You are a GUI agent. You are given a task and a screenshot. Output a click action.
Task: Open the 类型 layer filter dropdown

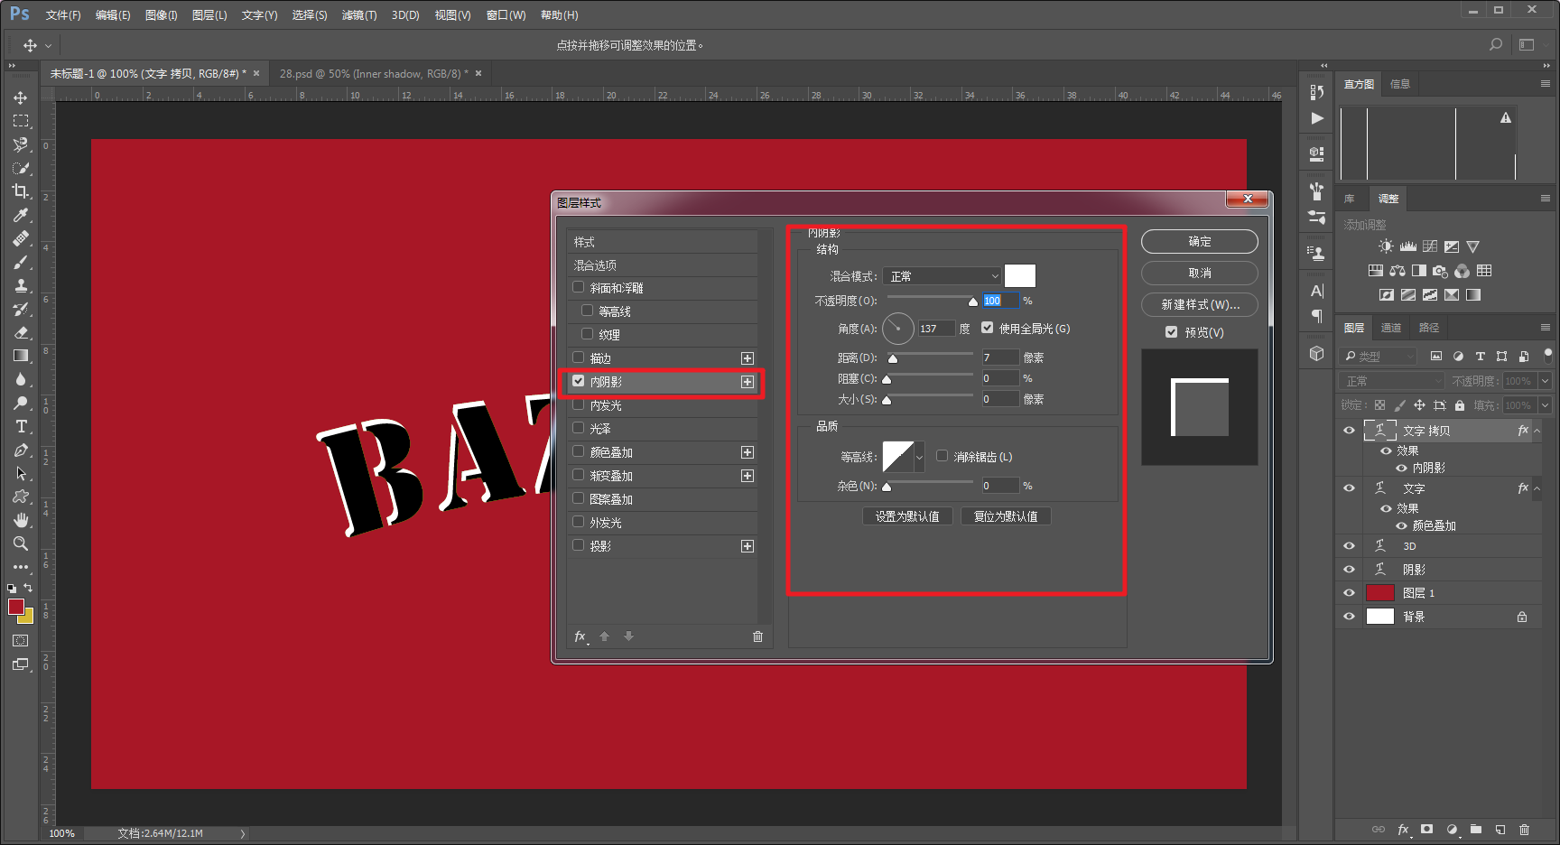click(x=1378, y=357)
